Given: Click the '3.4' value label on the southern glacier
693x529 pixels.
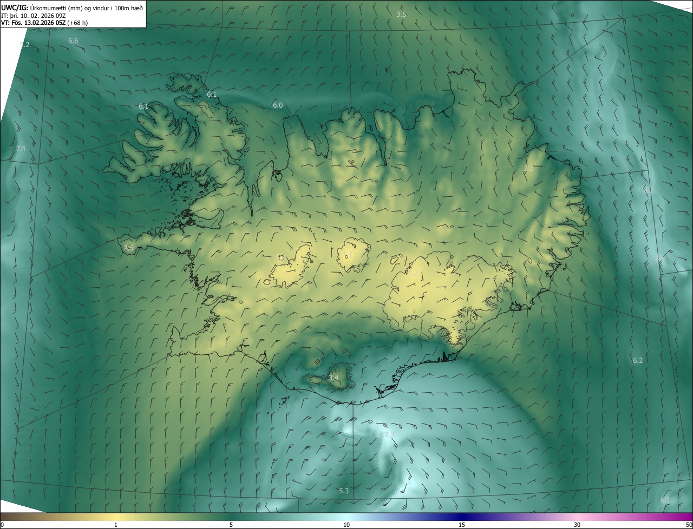Looking at the screenshot, I should click(x=334, y=378).
